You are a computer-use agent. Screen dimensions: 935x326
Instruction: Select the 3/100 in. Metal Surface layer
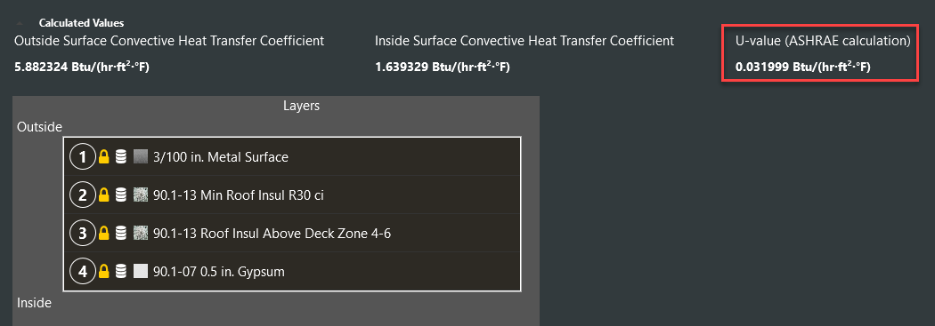point(291,157)
